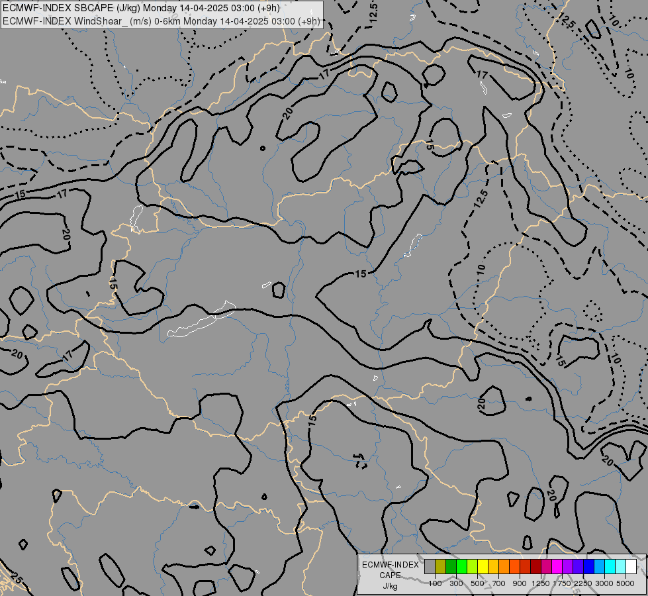Click the legend value 300

(456, 583)
